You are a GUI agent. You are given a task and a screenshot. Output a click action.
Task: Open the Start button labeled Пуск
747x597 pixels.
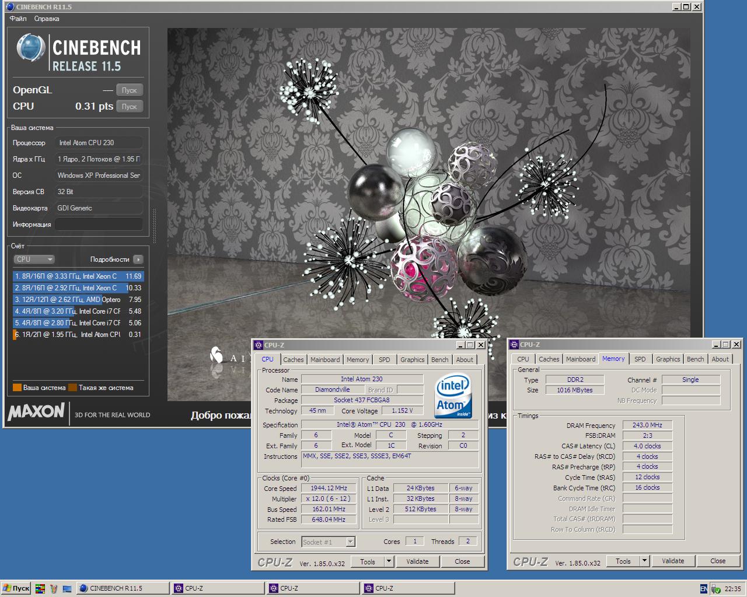point(16,588)
